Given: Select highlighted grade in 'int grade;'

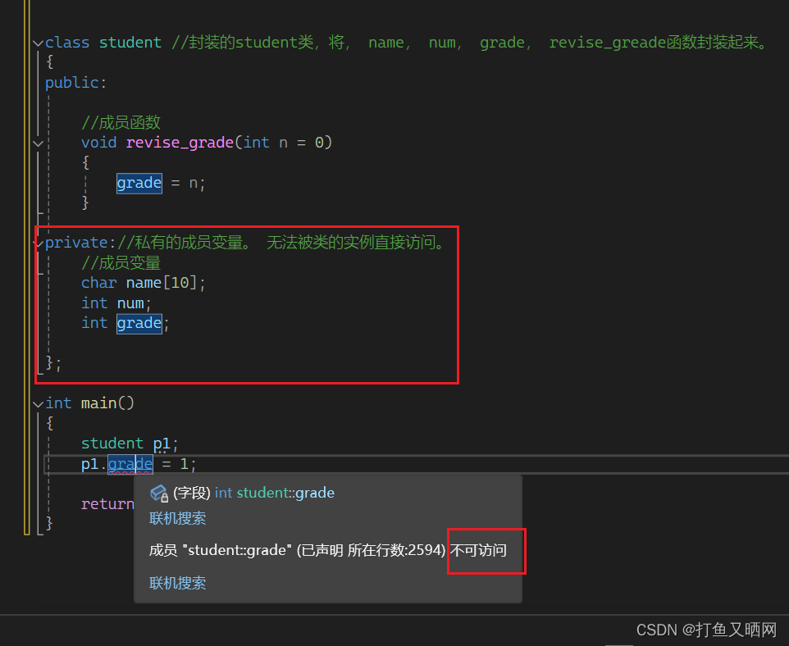Looking at the screenshot, I should [x=139, y=324].
